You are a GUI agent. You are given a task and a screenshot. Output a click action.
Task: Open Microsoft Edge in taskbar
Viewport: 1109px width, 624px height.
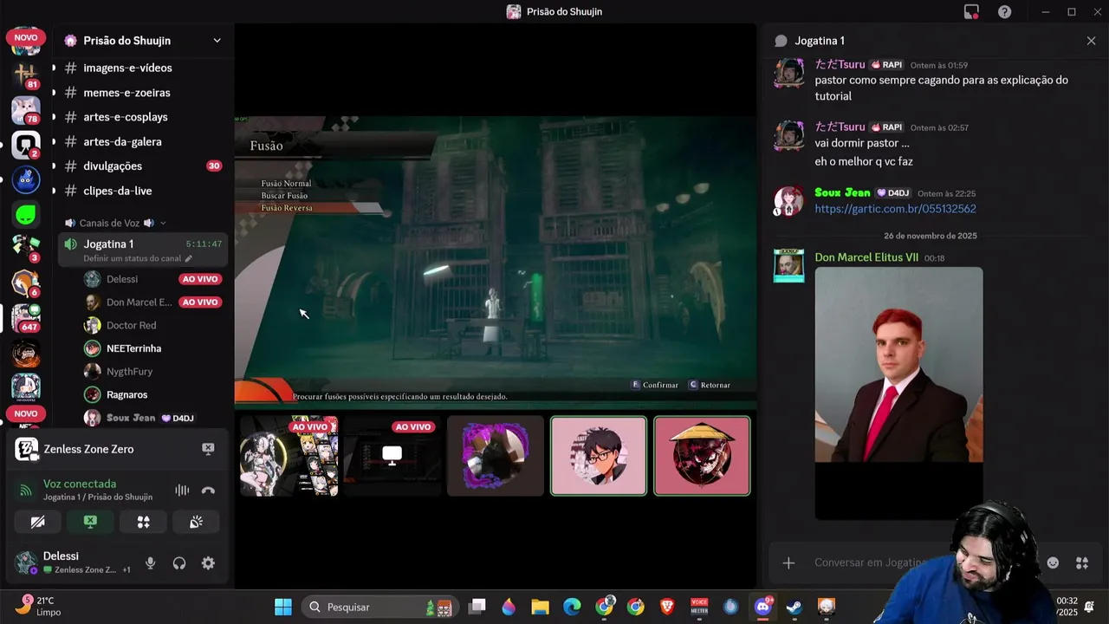[x=572, y=607]
